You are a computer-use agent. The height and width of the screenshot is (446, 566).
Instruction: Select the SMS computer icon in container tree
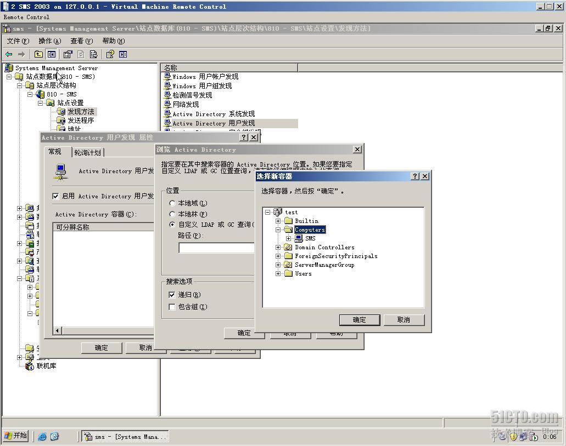pyautogui.click(x=299, y=238)
